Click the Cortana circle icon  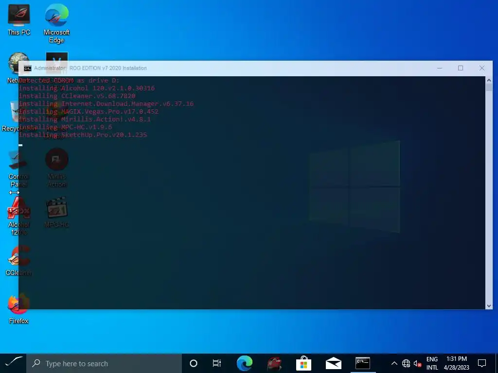(193, 363)
